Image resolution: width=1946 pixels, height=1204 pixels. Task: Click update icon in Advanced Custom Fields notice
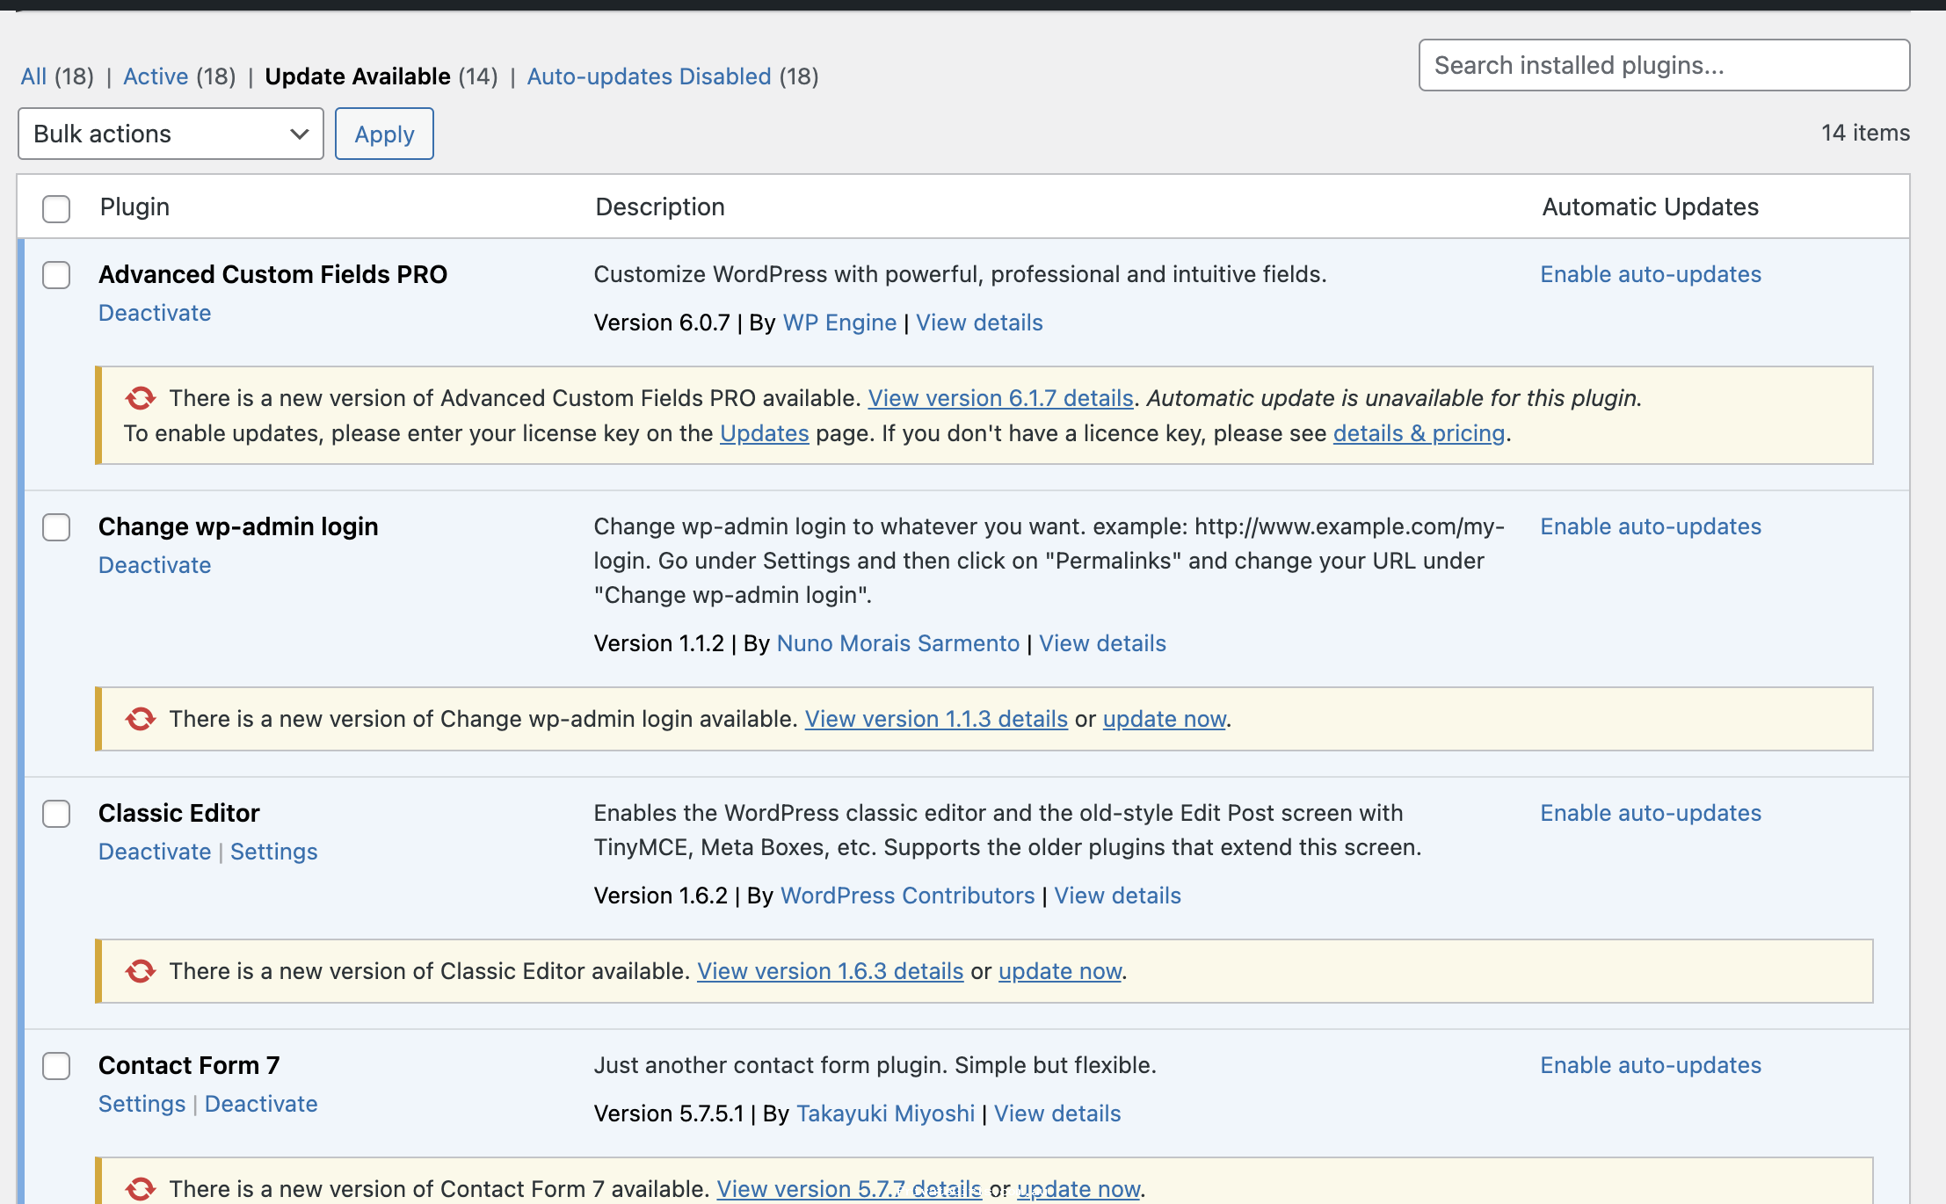[x=140, y=398]
